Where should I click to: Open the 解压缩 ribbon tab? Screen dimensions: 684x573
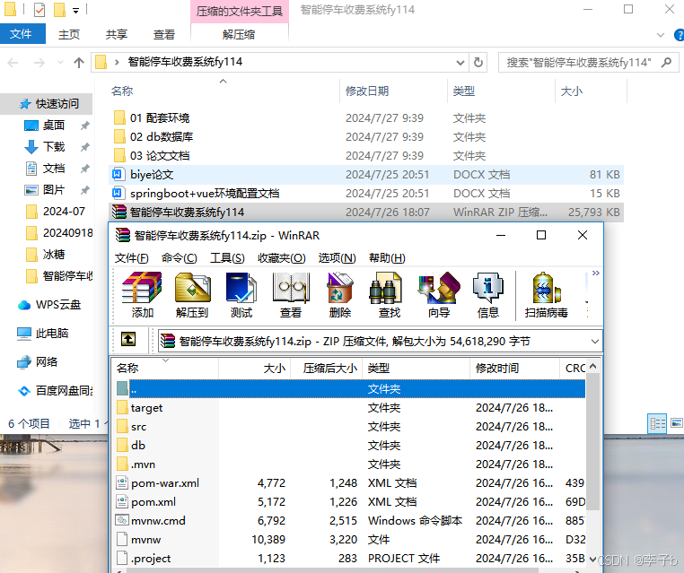coord(239,34)
